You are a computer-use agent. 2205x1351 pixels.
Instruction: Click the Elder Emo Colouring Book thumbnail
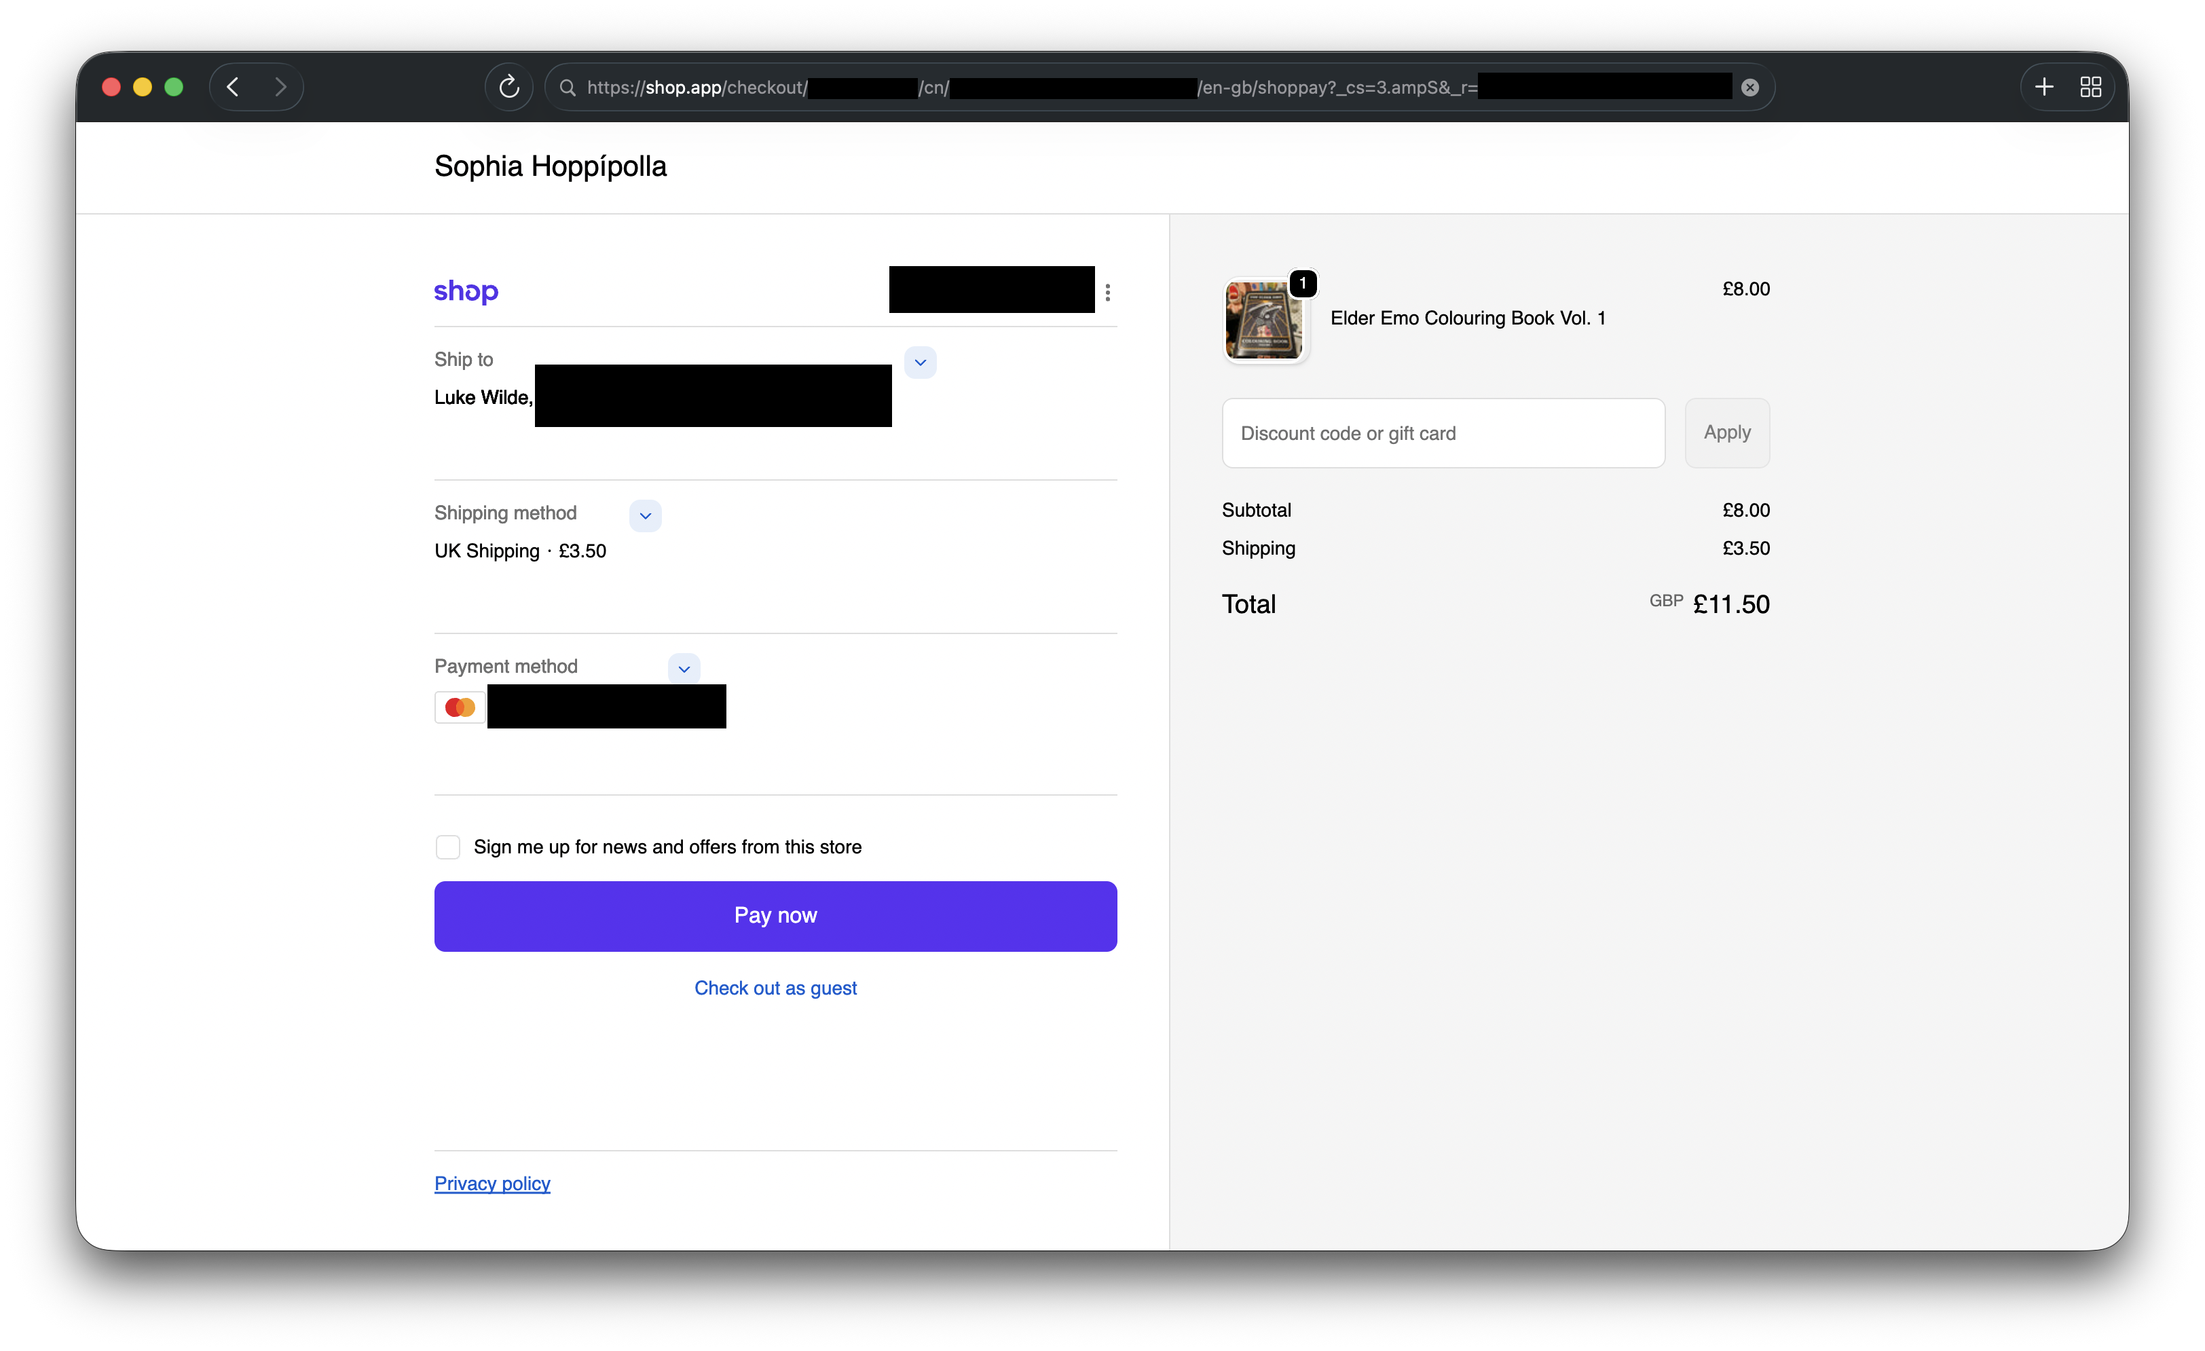pyautogui.click(x=1263, y=319)
